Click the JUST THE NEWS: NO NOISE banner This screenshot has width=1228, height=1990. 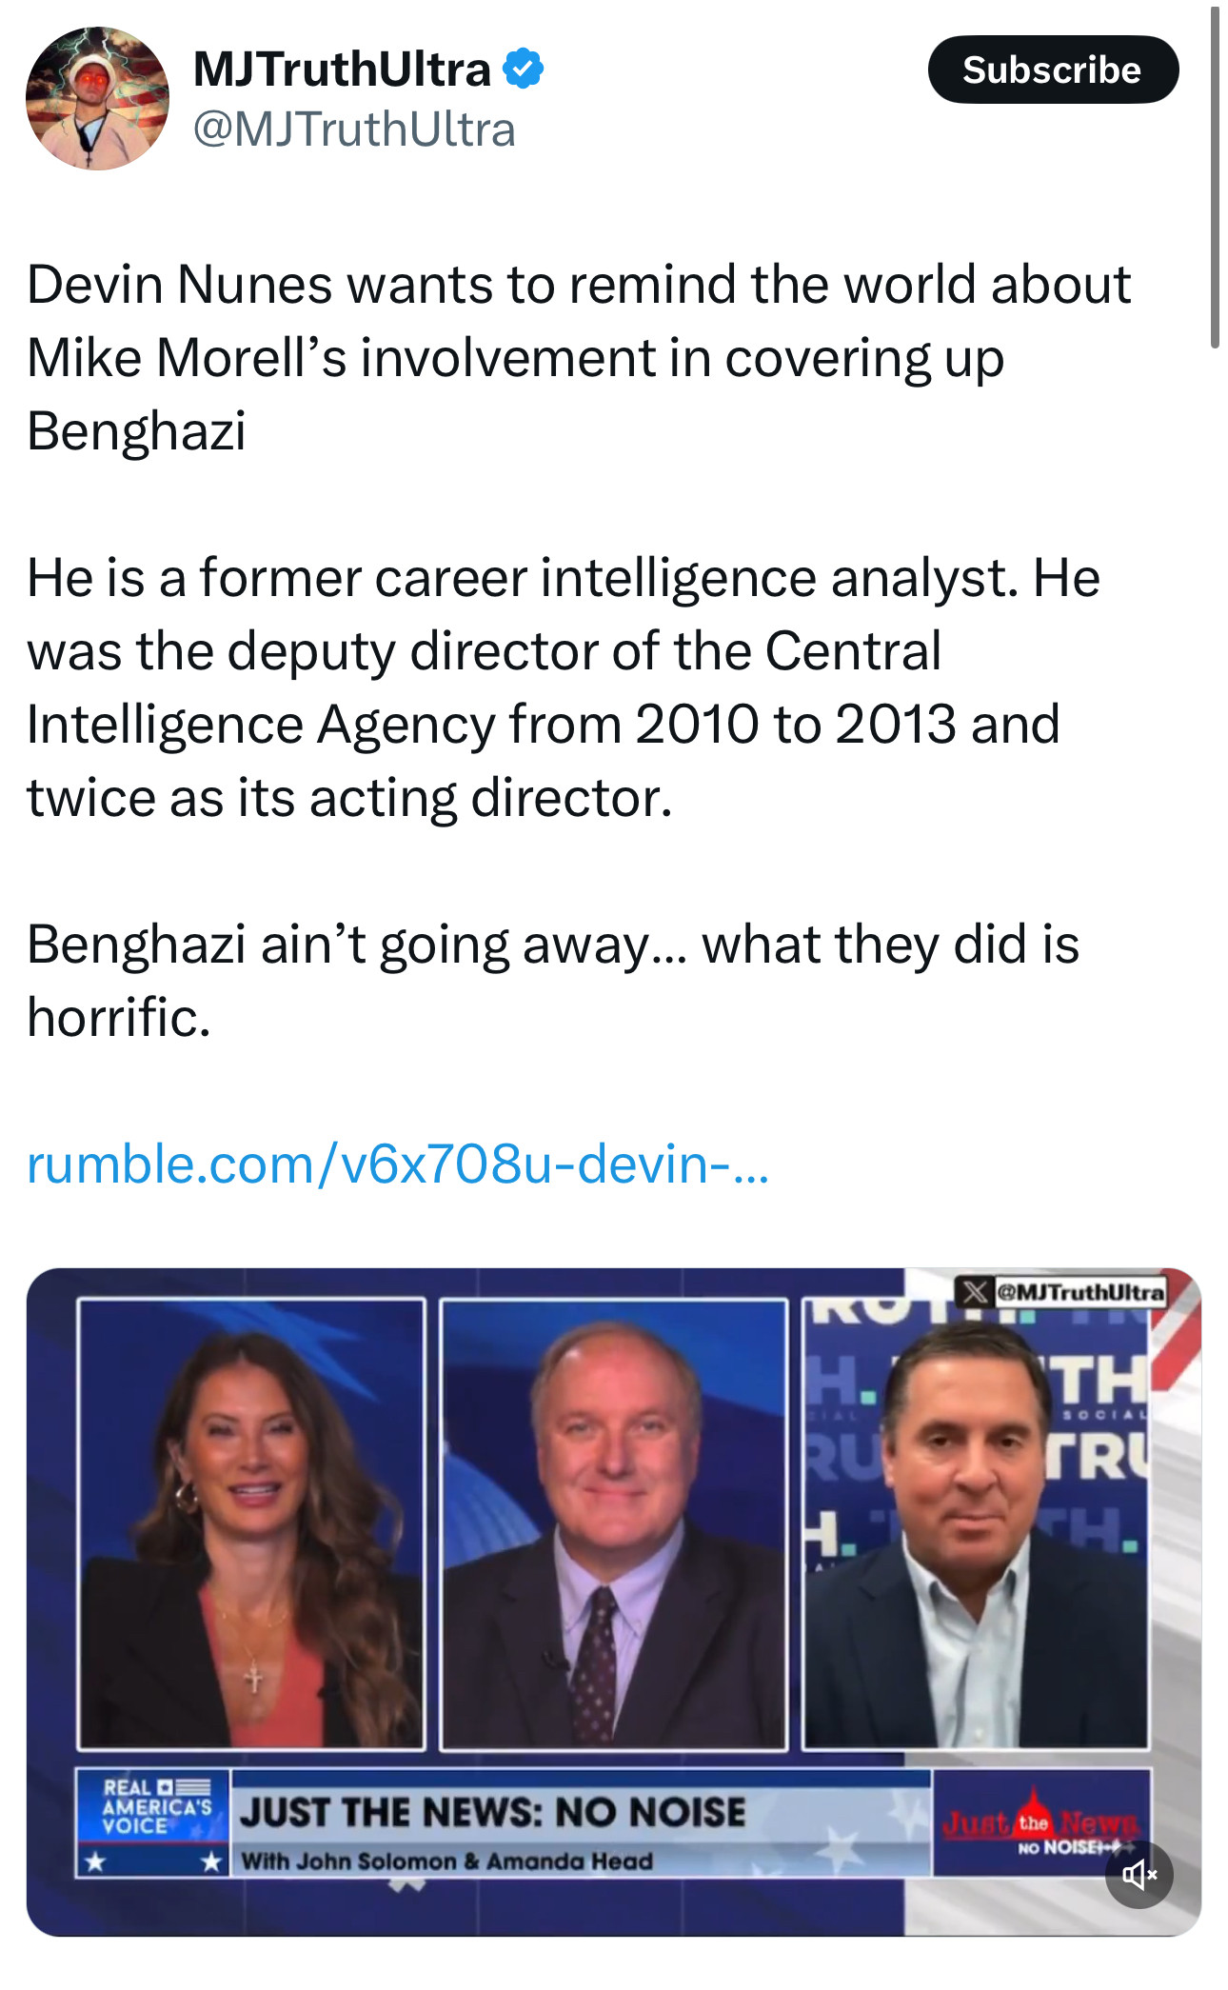[492, 1812]
